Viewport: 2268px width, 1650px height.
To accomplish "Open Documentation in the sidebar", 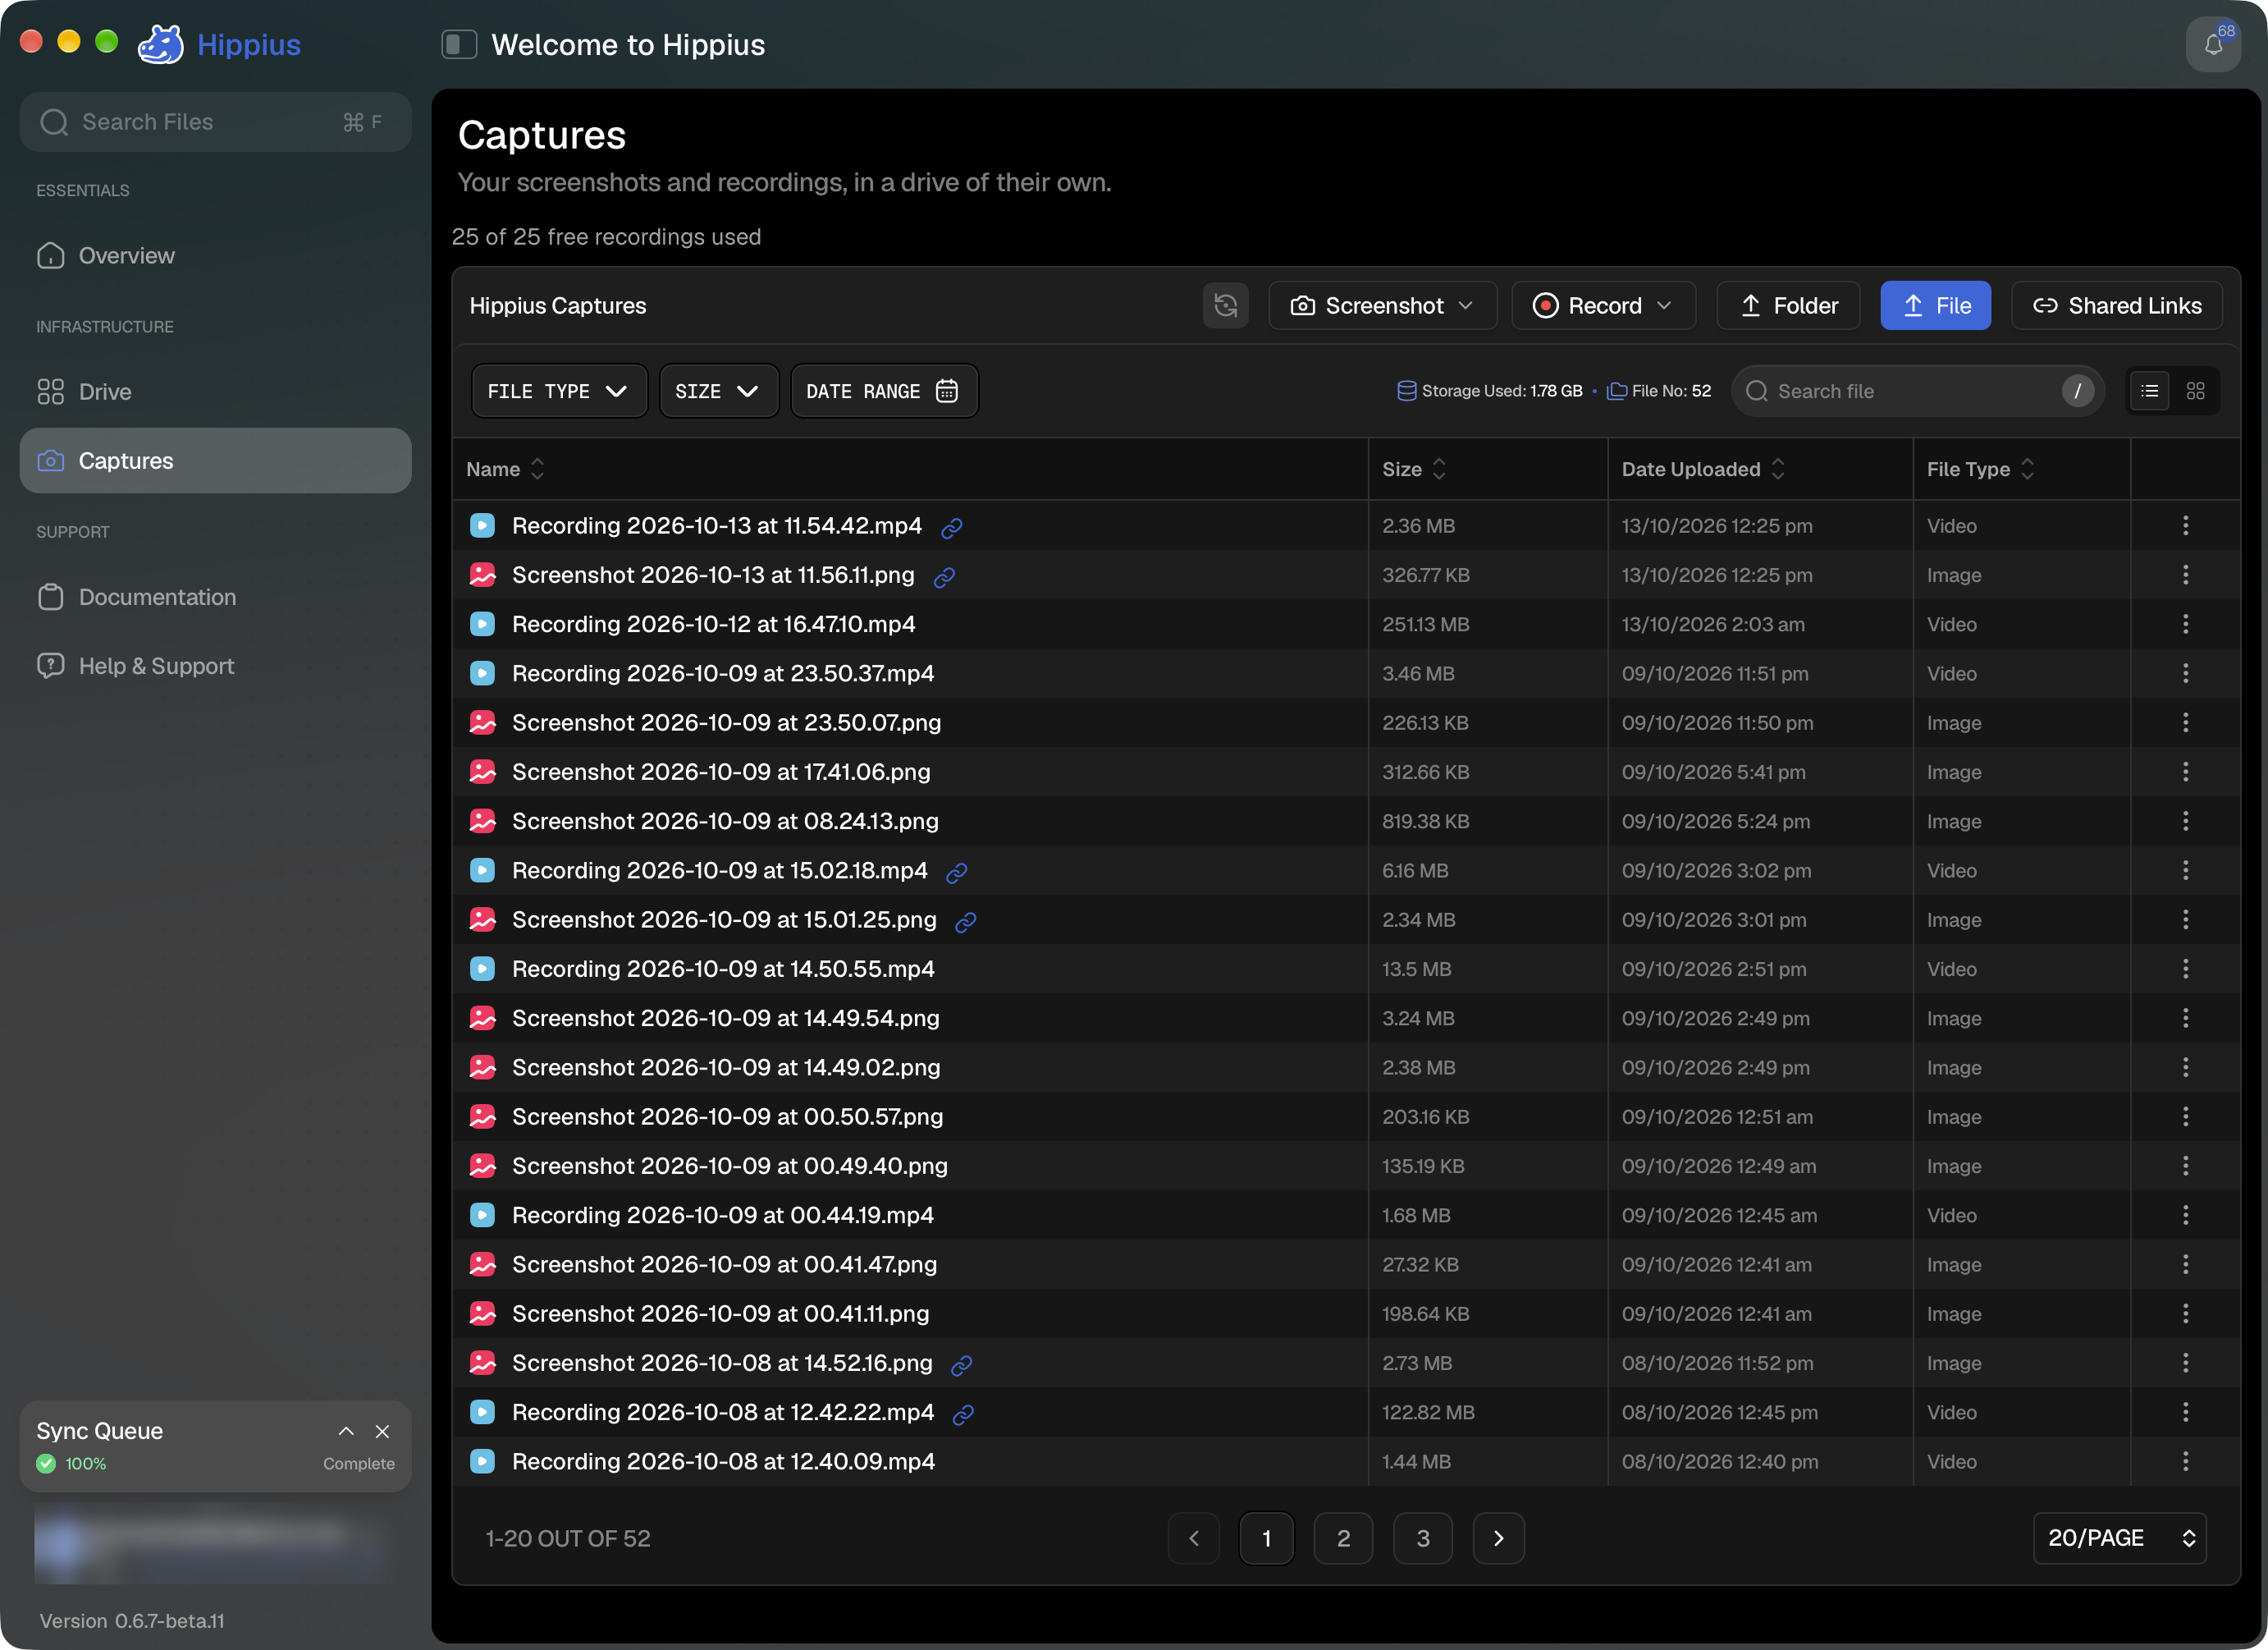I will pyautogui.click(x=215, y=598).
